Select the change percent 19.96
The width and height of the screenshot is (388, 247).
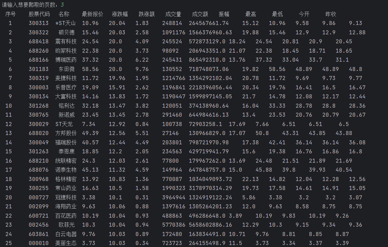click(x=117, y=78)
